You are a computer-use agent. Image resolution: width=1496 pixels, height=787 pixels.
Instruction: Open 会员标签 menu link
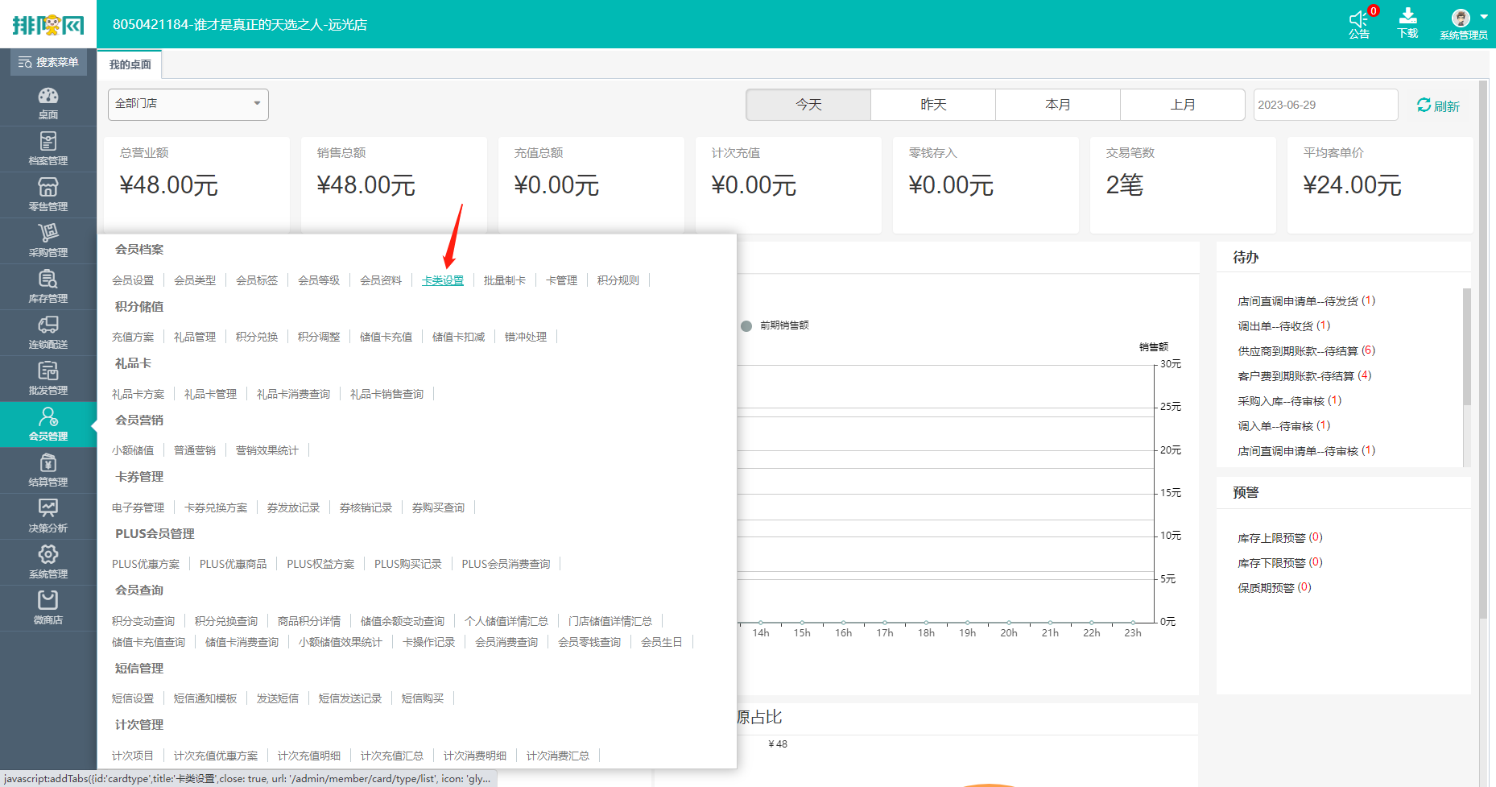tap(257, 280)
